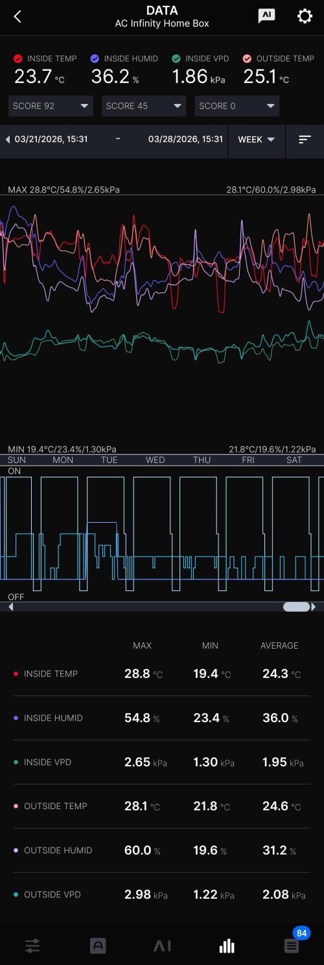The height and width of the screenshot is (965, 324).
Task: Select start date 03/21/2026, 15:31
Action: [x=51, y=139]
